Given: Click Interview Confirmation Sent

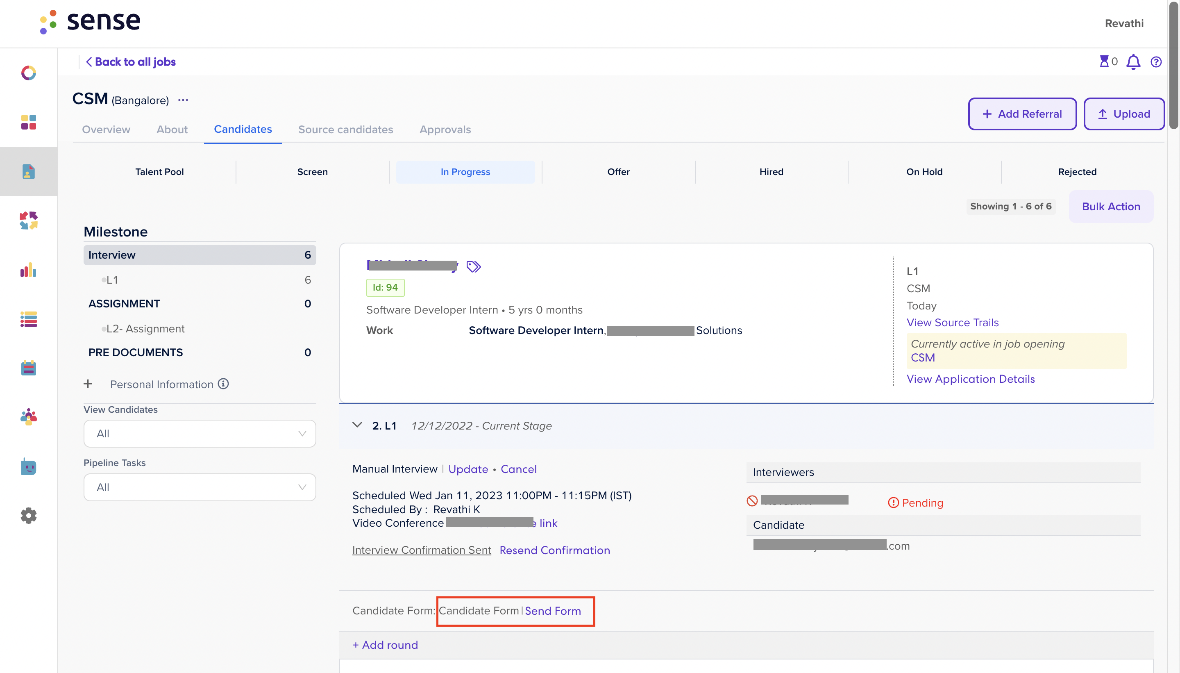Looking at the screenshot, I should (x=421, y=550).
